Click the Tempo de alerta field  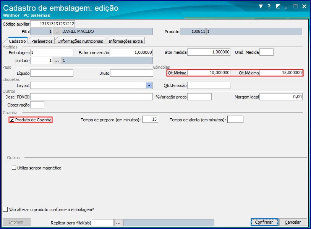click(x=235, y=119)
